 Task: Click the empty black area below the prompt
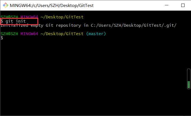tap(92, 78)
